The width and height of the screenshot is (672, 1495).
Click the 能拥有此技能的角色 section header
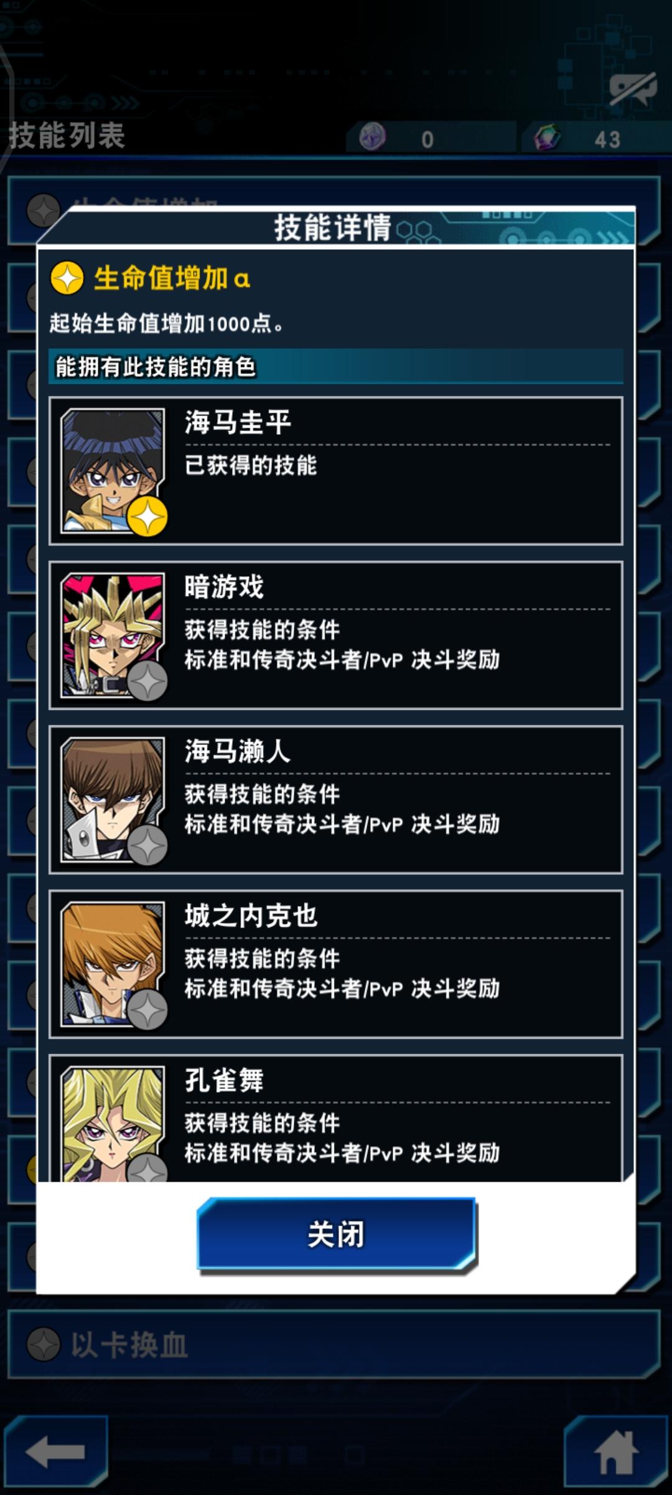point(336,366)
